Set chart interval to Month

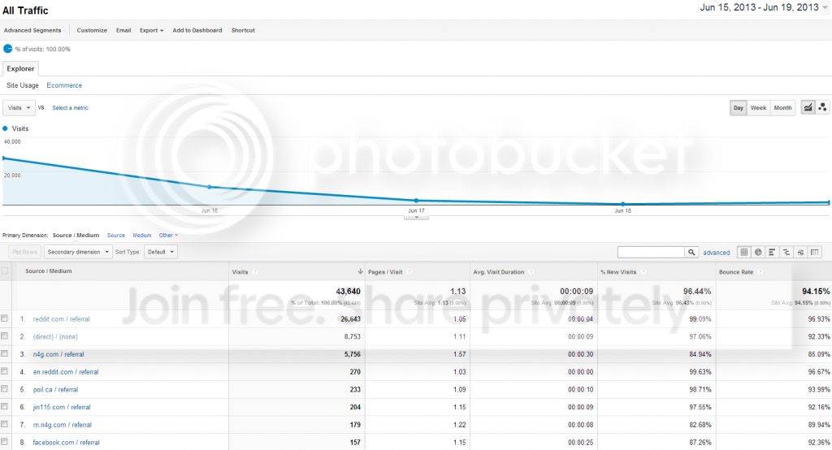[x=782, y=108]
